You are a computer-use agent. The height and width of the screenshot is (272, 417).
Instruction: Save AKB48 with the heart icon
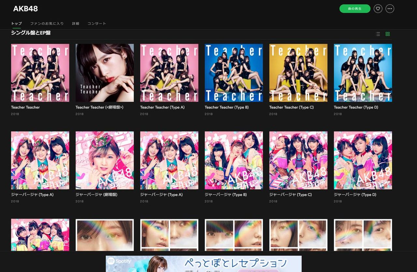coord(378,9)
